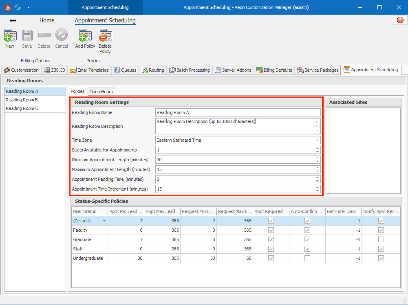Select the Routing toolbar icon
The image size is (408, 305).
pos(153,70)
